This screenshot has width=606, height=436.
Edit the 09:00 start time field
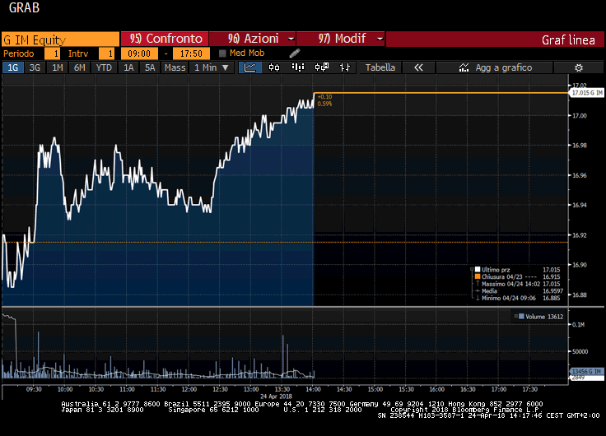click(139, 53)
